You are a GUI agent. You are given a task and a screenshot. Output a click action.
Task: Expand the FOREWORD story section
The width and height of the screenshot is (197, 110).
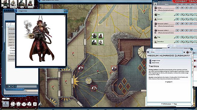click(x=12, y=29)
